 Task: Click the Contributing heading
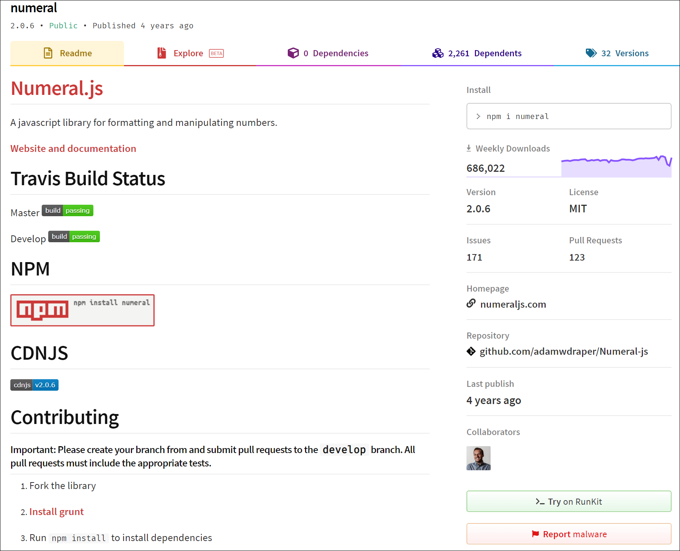[65, 417]
